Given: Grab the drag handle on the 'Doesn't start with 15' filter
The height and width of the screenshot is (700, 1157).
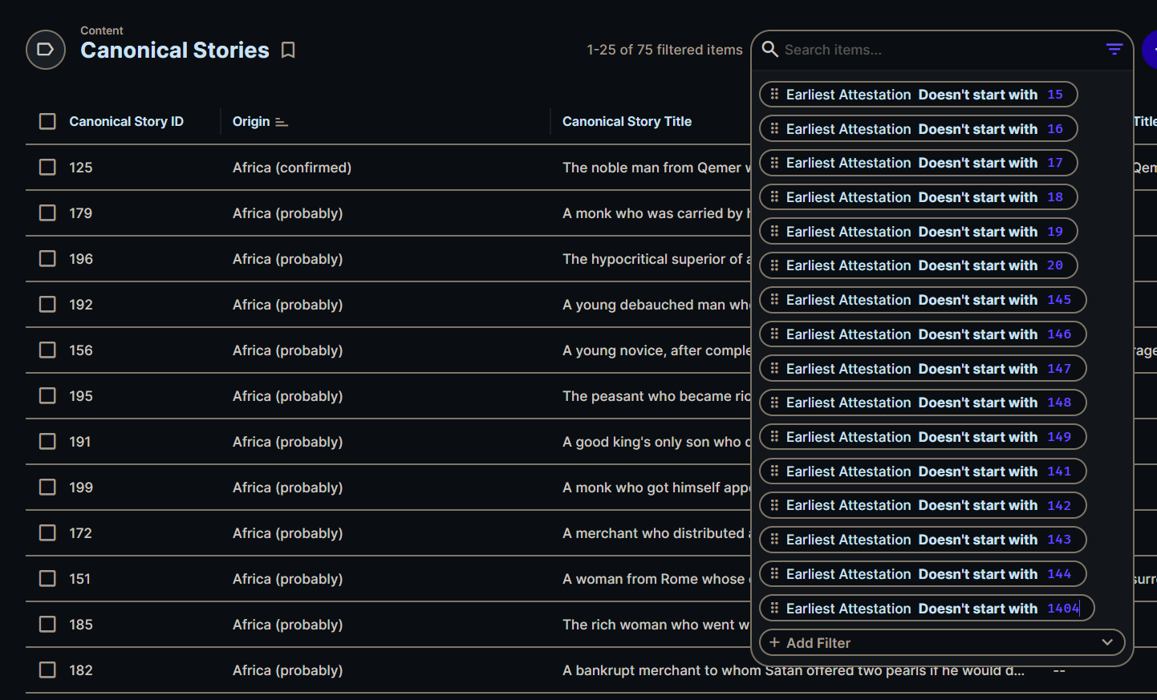Looking at the screenshot, I should point(775,94).
